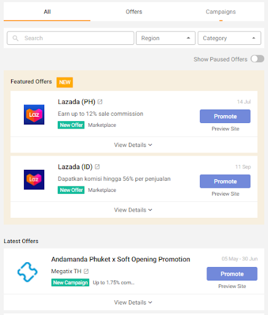268x315 pixels.
Task: Open external link icon beside Megatix TH
Action: 86,271
